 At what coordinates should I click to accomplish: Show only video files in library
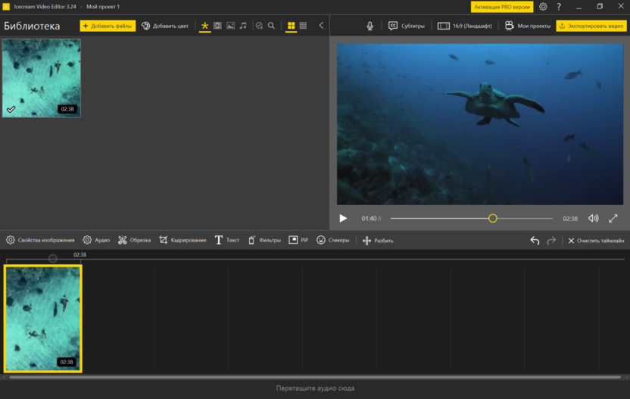[x=217, y=26]
